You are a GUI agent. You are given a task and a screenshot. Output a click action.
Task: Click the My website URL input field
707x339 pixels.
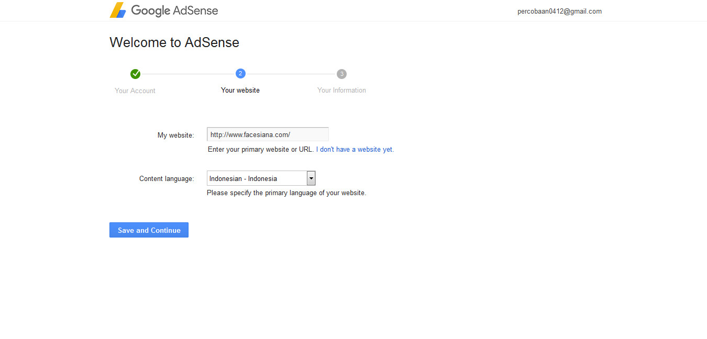(x=268, y=134)
